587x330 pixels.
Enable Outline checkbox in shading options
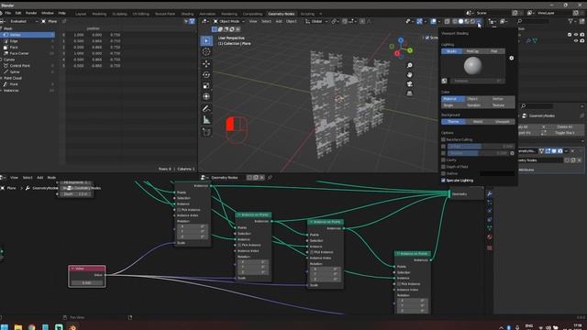(x=444, y=173)
